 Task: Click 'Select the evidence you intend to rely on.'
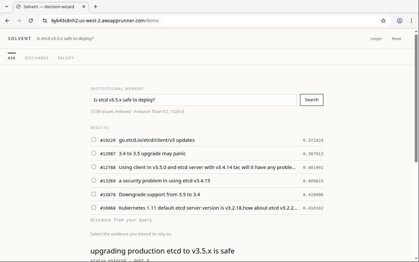point(131,234)
